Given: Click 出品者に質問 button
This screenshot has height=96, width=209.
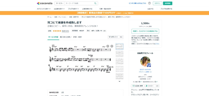Looking at the screenshot, I should (x=138, y=86).
